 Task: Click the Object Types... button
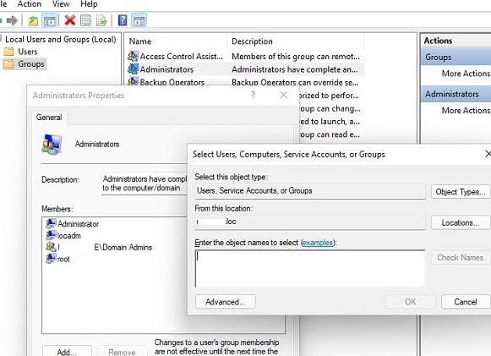point(461,192)
